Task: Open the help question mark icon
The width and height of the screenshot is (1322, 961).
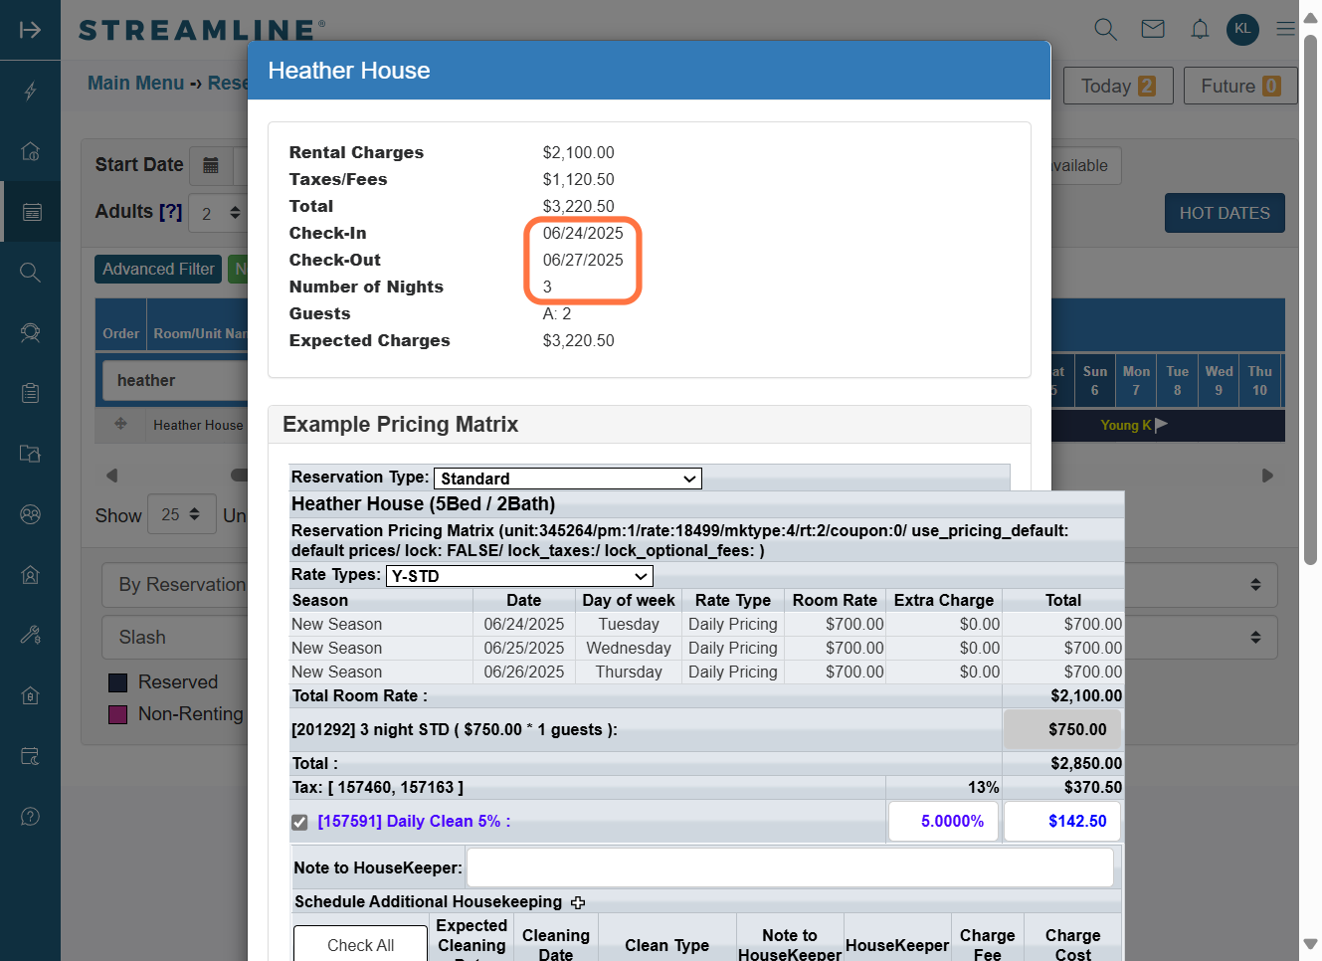Action: pos(31,817)
